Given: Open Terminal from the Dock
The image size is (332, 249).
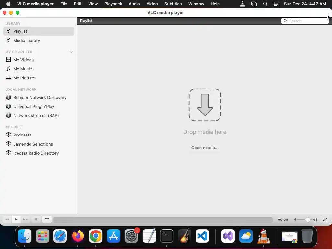Looking at the screenshot, I should (x=167, y=236).
